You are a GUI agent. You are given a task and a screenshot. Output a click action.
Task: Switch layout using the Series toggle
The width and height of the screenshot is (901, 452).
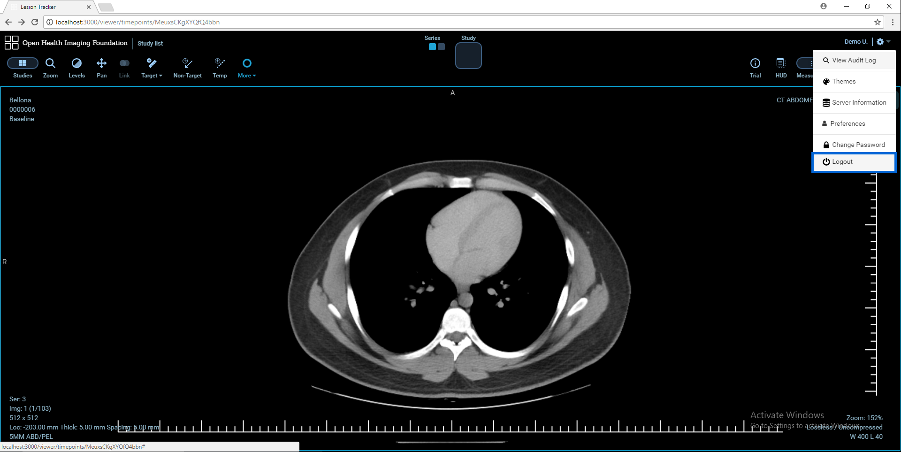436,47
